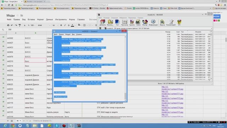Open Chrome from taskbar
The image size is (227, 128).
coord(13,126)
